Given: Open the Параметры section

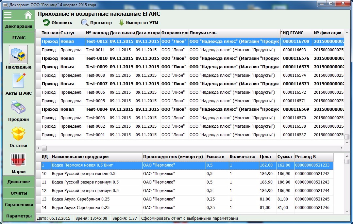Looking at the screenshot, I should (x=19, y=216).
